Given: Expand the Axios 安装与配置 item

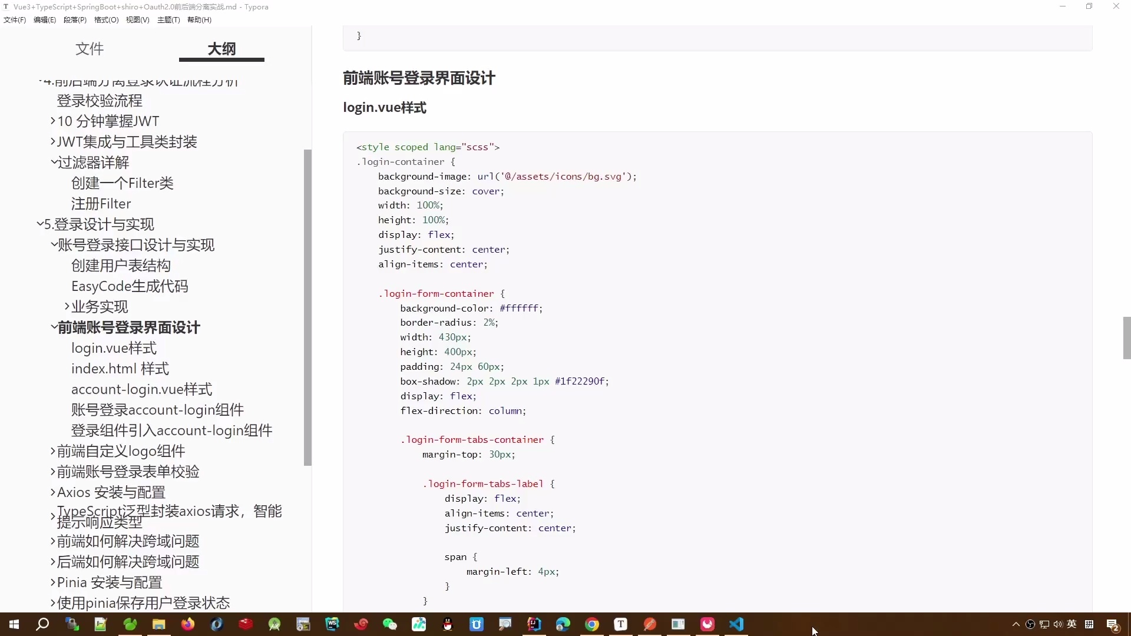Looking at the screenshot, I should 52,492.
